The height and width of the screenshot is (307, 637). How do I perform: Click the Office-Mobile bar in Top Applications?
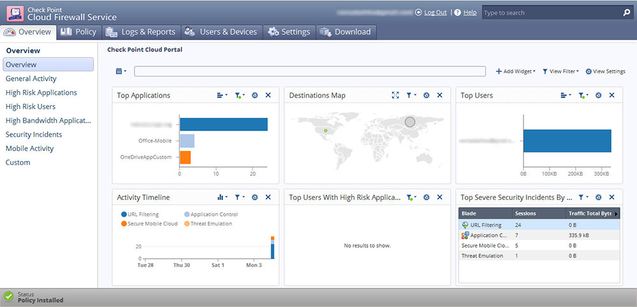click(x=187, y=141)
